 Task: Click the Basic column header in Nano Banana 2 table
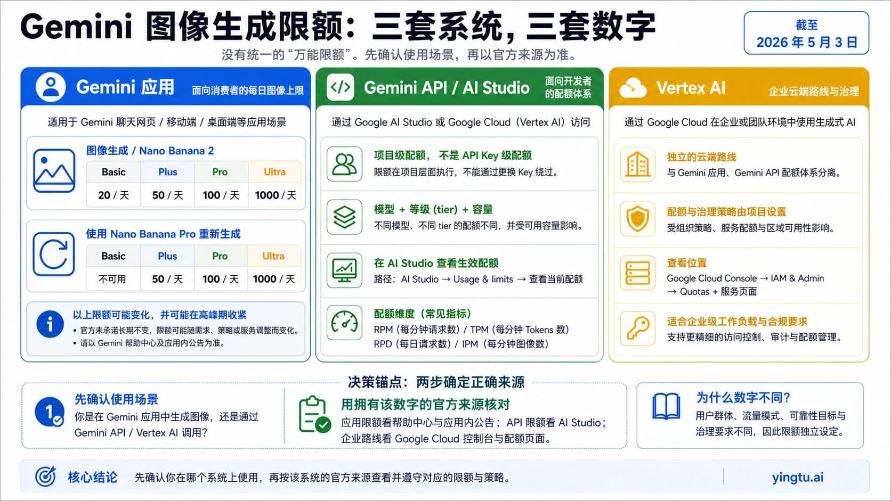[x=114, y=172]
